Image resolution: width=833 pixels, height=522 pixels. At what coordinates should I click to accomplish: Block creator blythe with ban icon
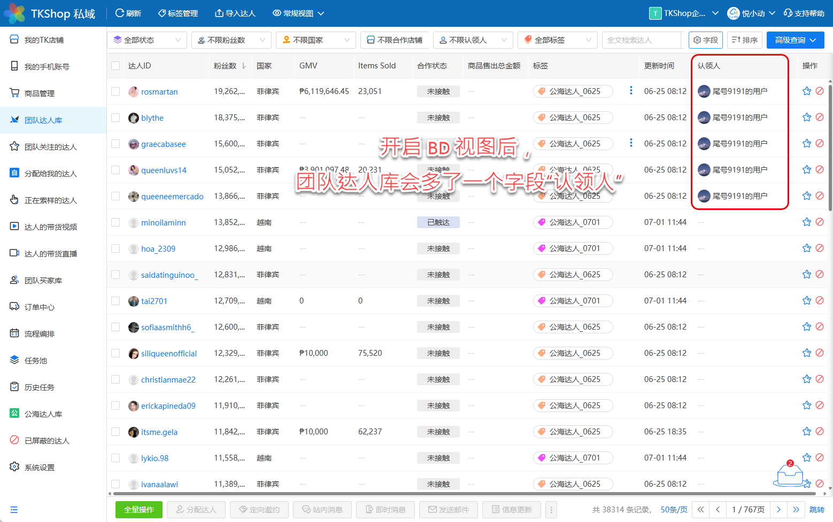coord(820,117)
